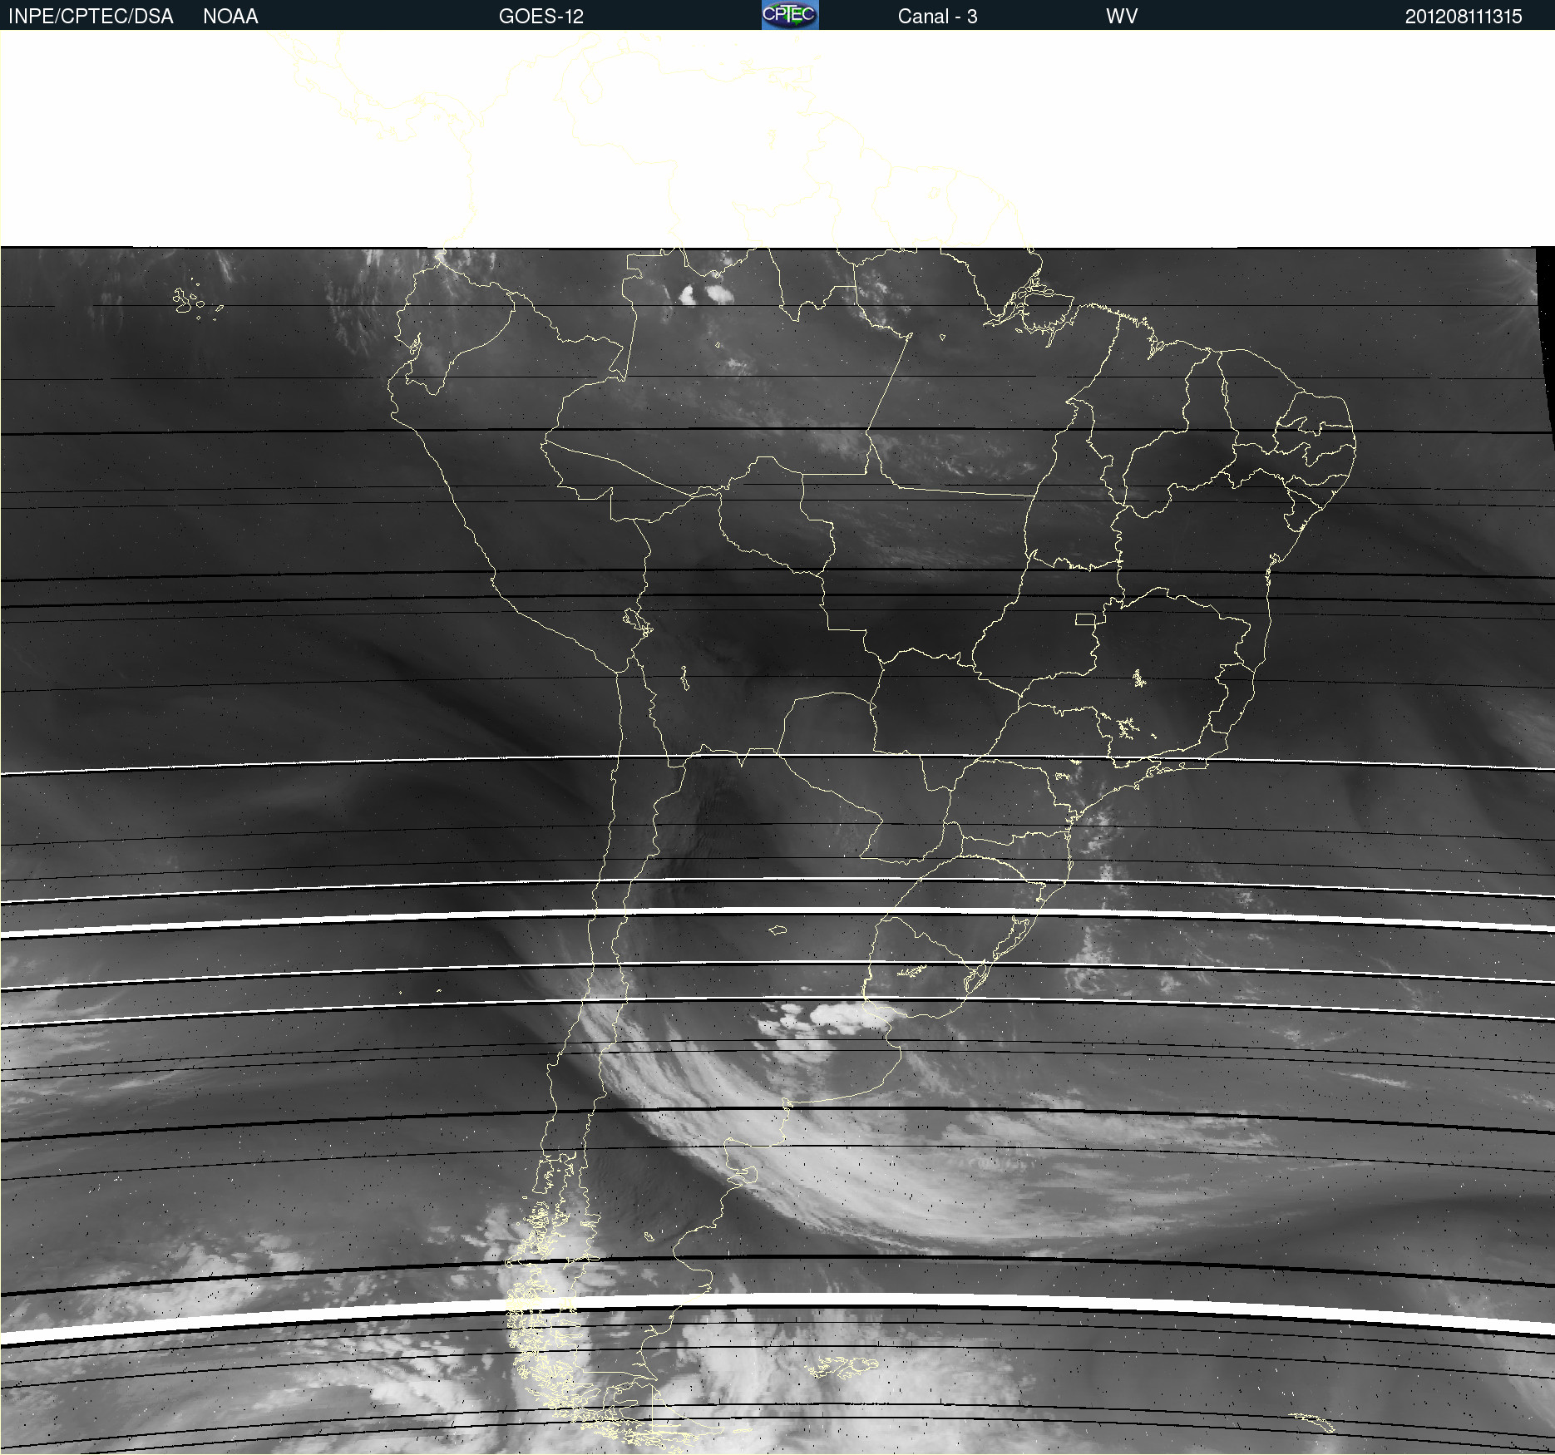
Task: Click the CPTEC logo in the header
Action: point(789,15)
